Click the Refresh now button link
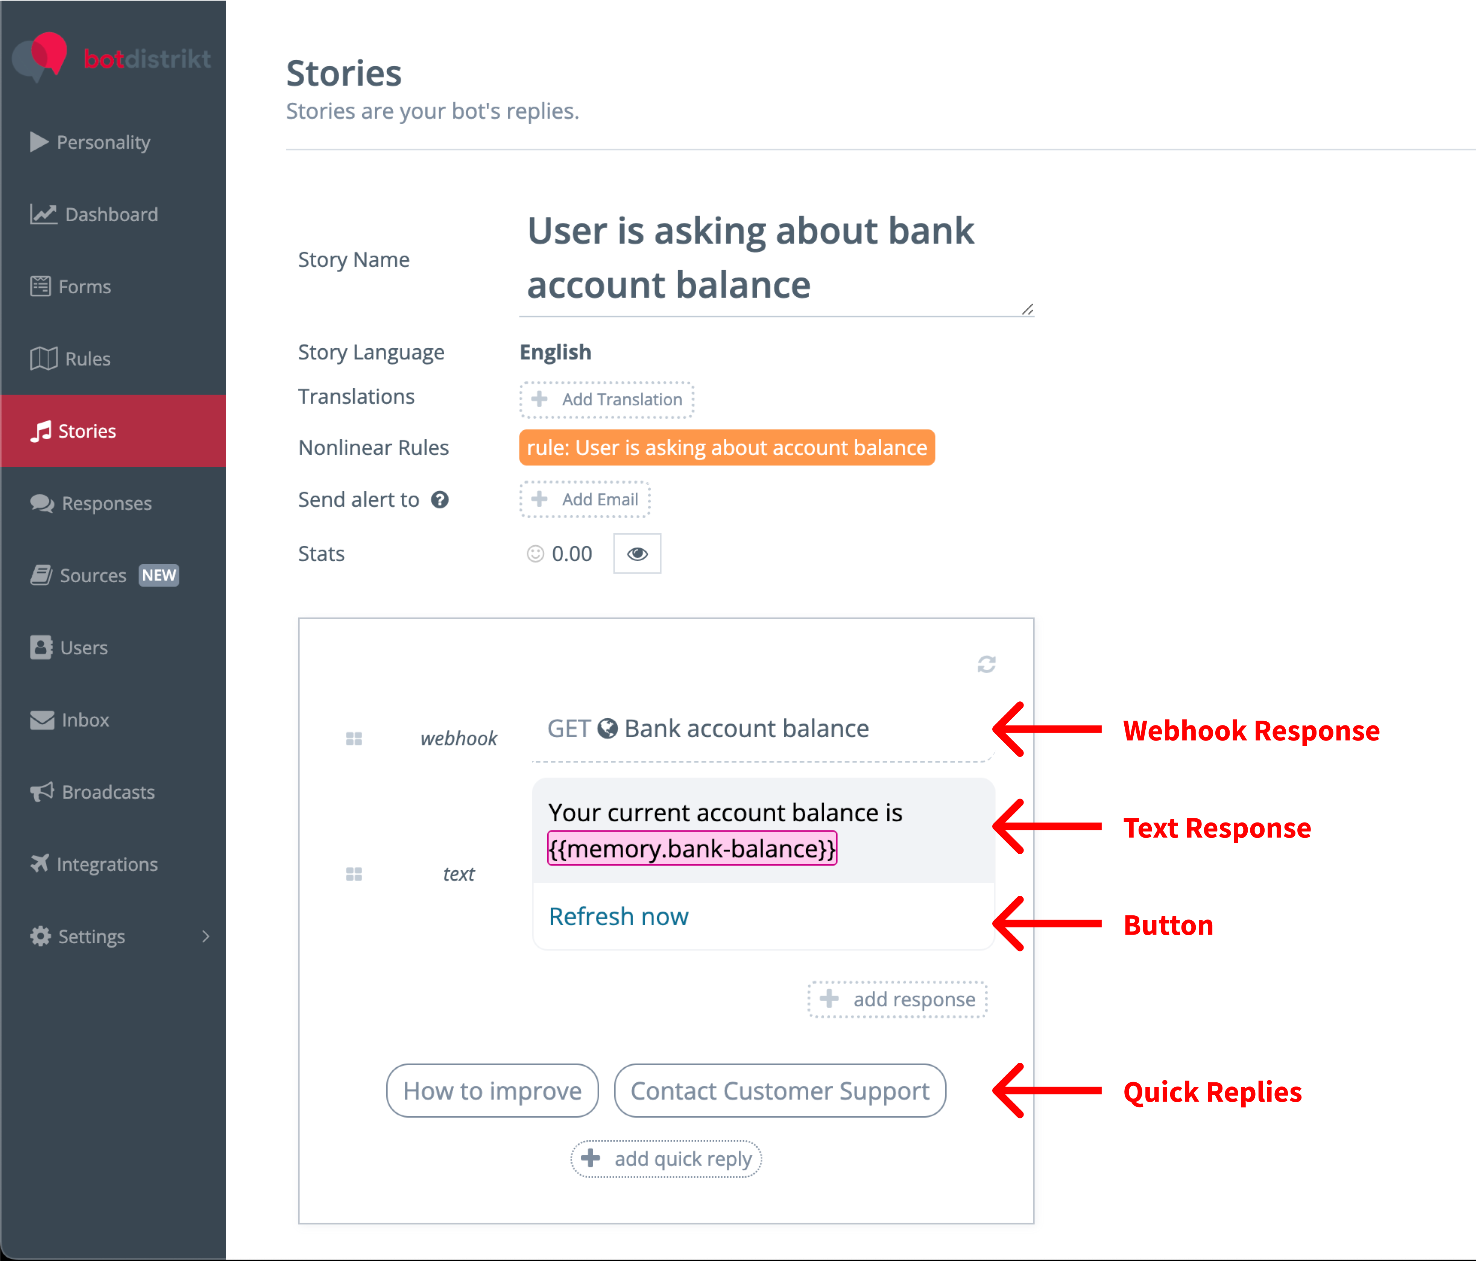Image resolution: width=1476 pixels, height=1261 pixels. 618,917
